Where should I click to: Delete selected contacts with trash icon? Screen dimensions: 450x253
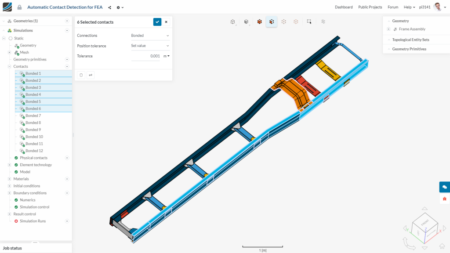click(81, 75)
